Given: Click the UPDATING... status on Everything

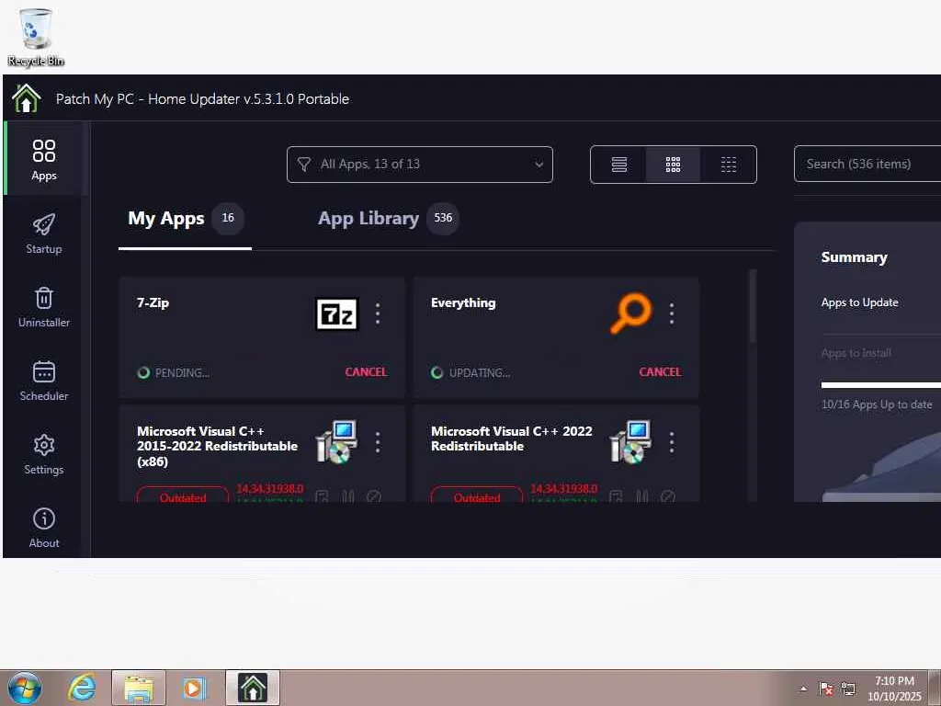Looking at the screenshot, I should coord(480,373).
